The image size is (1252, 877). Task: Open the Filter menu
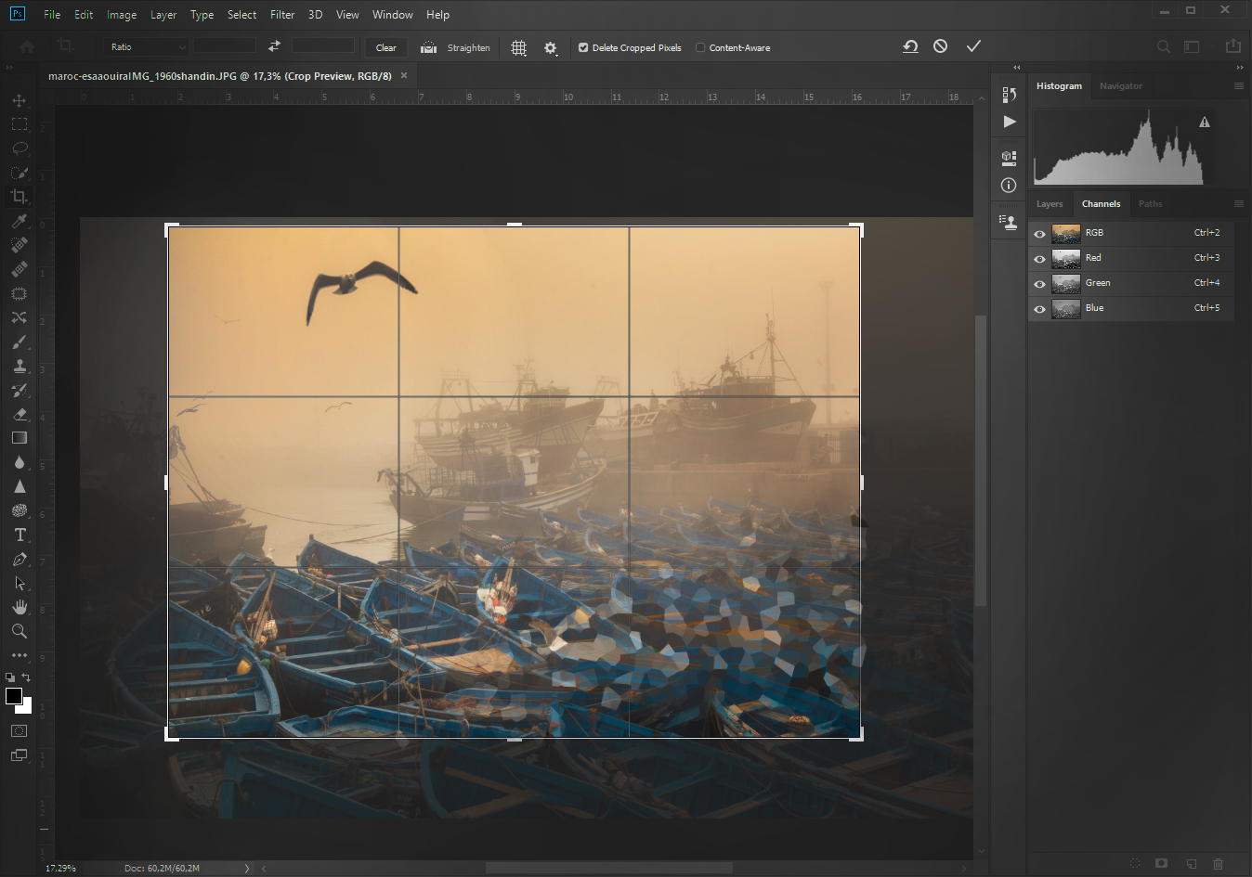point(282,15)
